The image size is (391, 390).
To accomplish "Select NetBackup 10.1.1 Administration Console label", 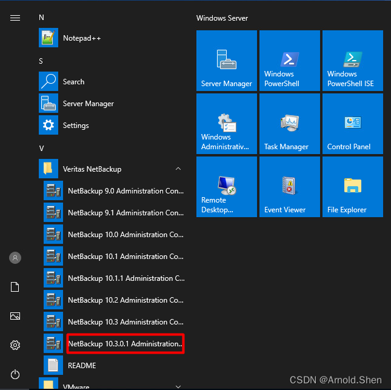I will 127,278.
